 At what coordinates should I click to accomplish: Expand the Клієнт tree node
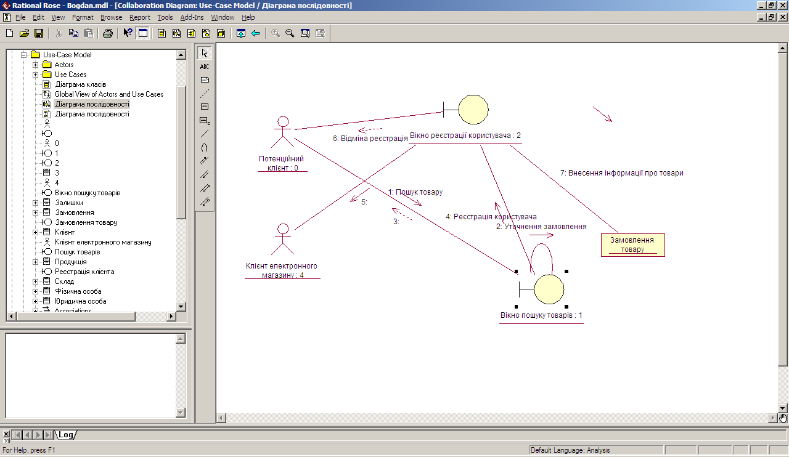coord(35,232)
